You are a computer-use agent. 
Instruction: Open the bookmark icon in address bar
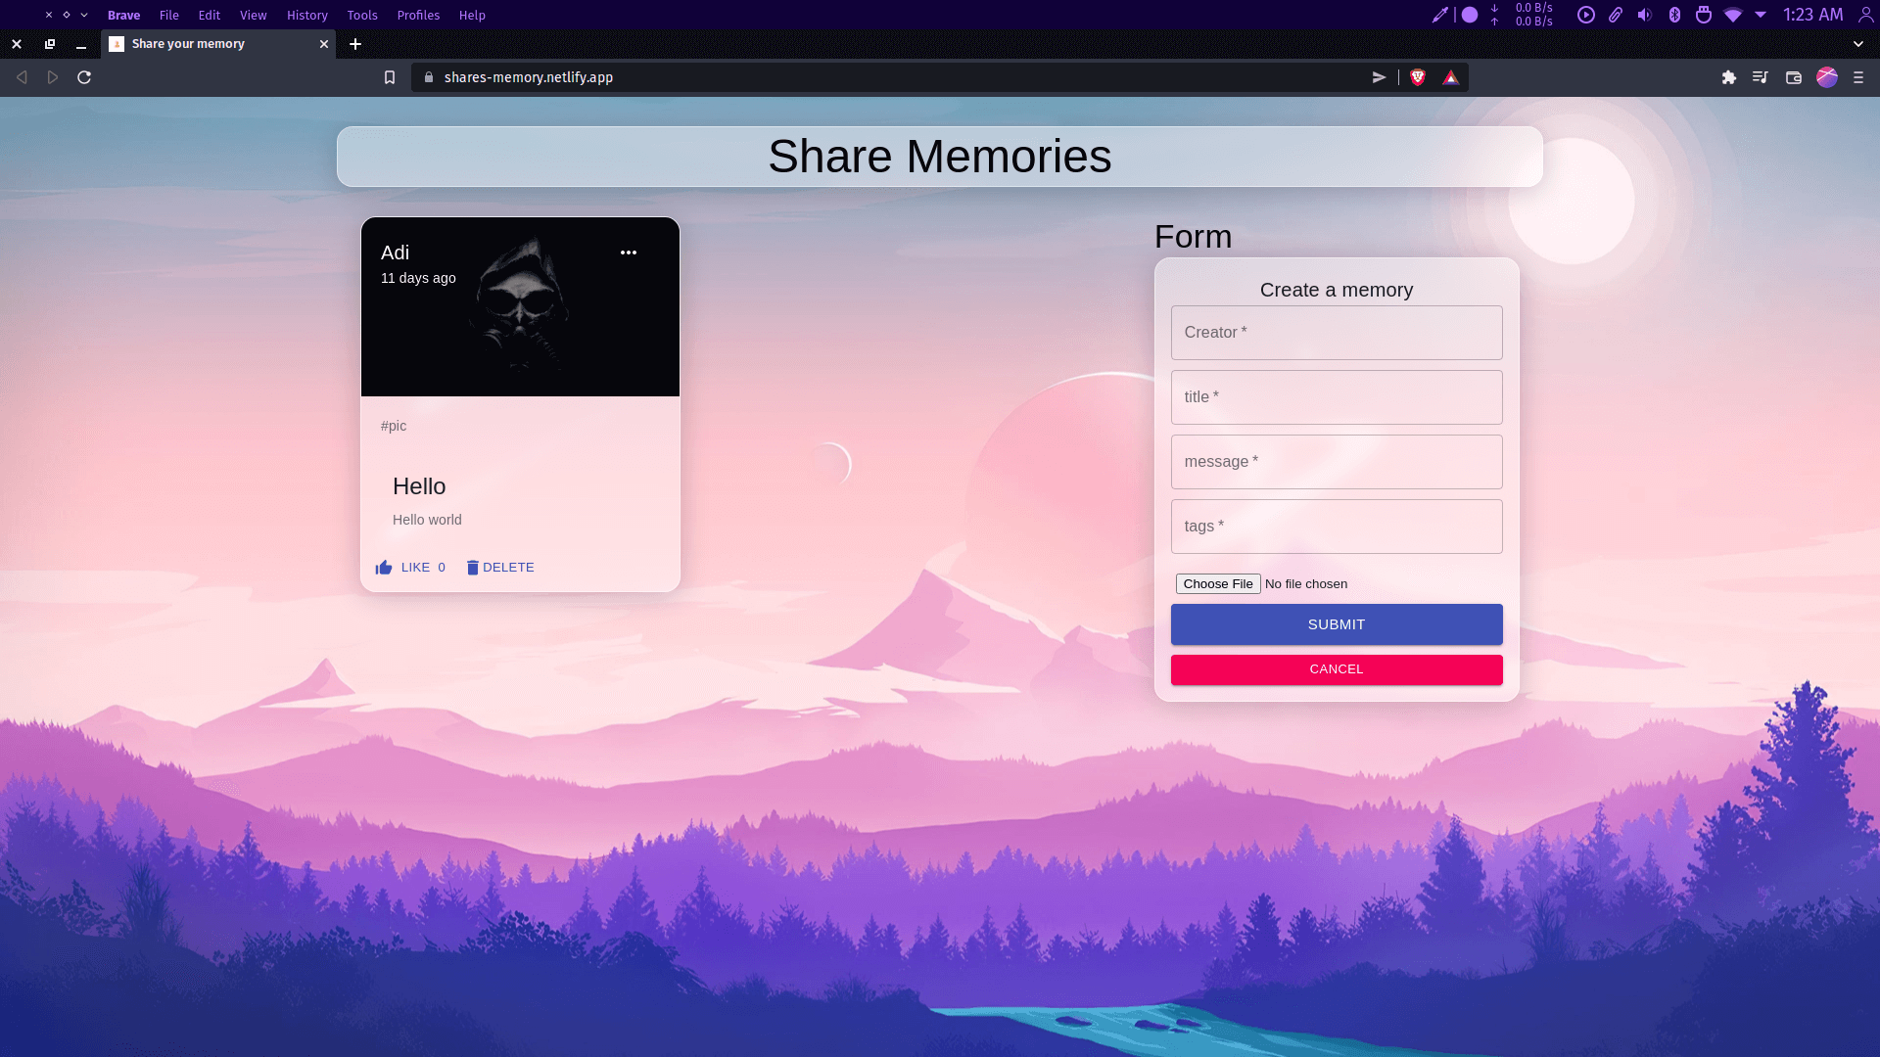point(389,77)
